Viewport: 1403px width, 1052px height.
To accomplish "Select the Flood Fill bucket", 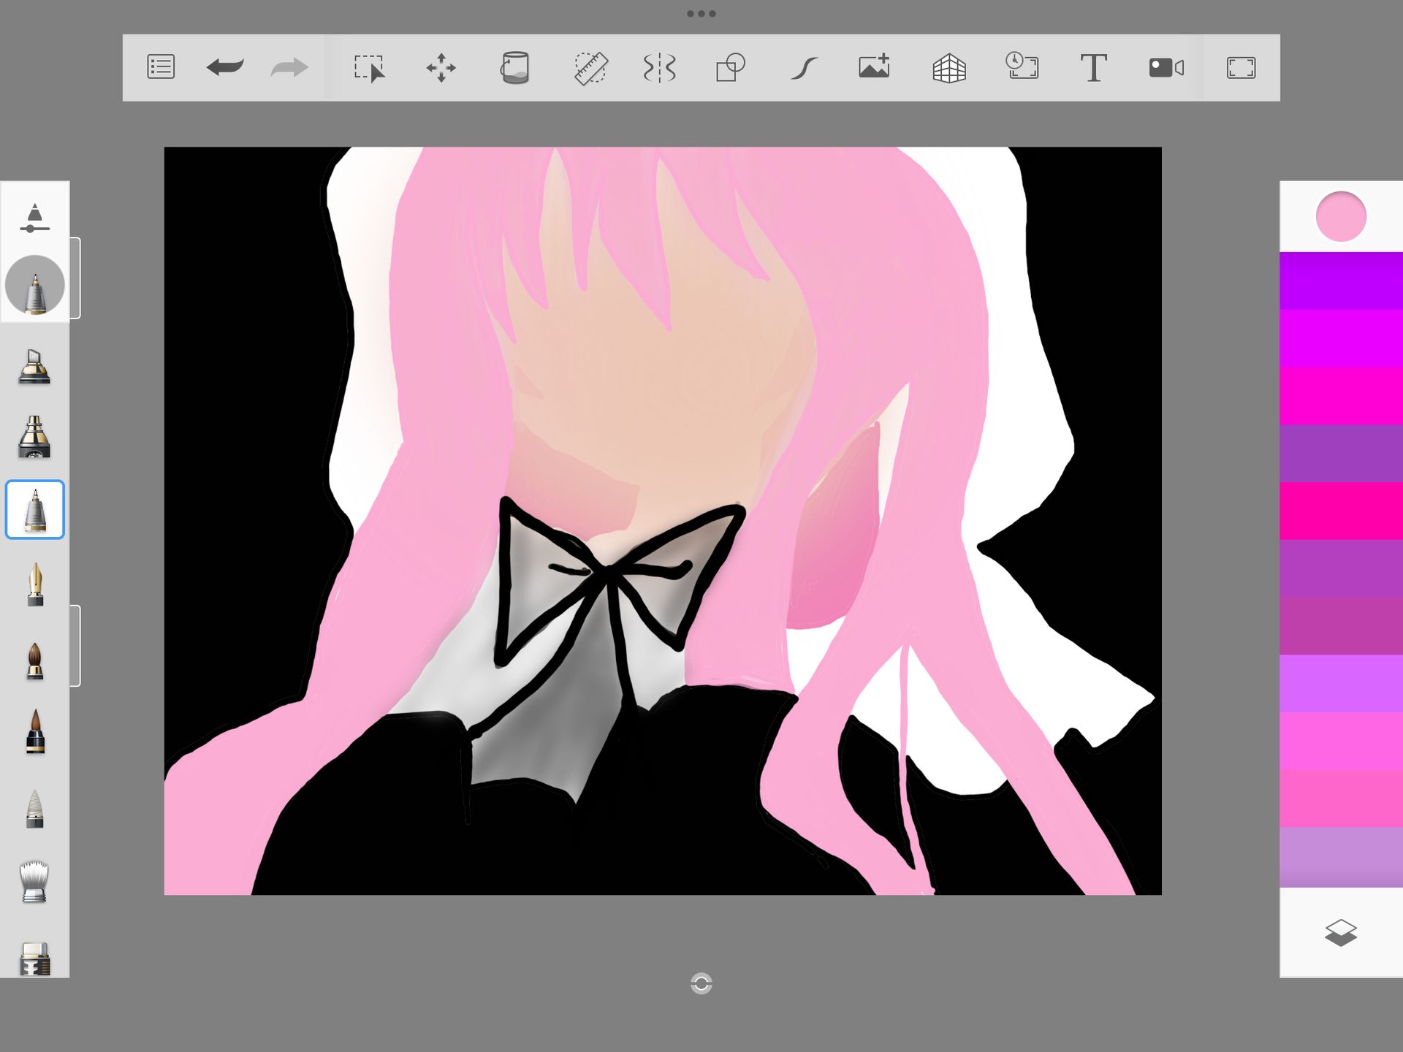I will (x=514, y=68).
